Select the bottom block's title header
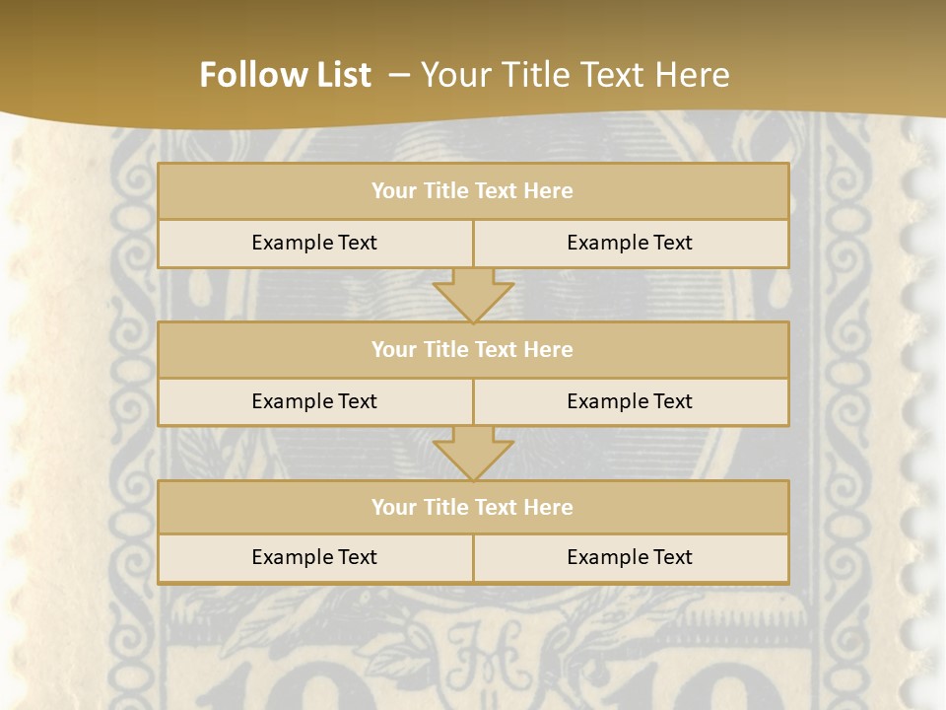Image resolution: width=946 pixels, height=710 pixels. pos(473,507)
